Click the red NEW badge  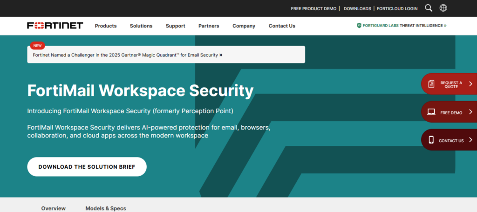coord(37,46)
